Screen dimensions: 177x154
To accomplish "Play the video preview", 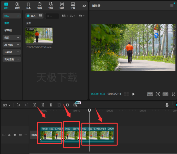I will [x=133, y=94].
